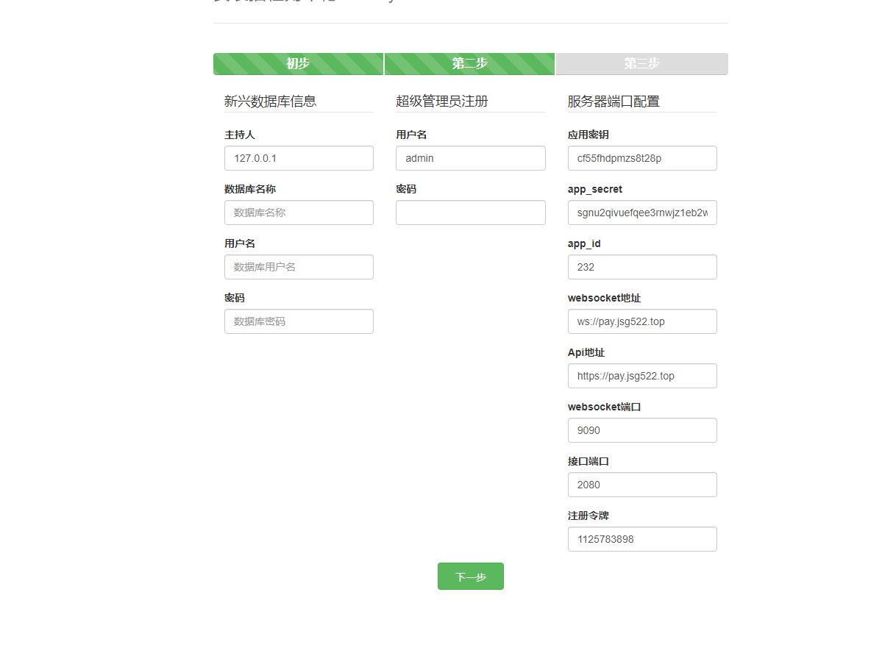Select the app_secret input field
The image size is (882, 656).
[x=641, y=212]
